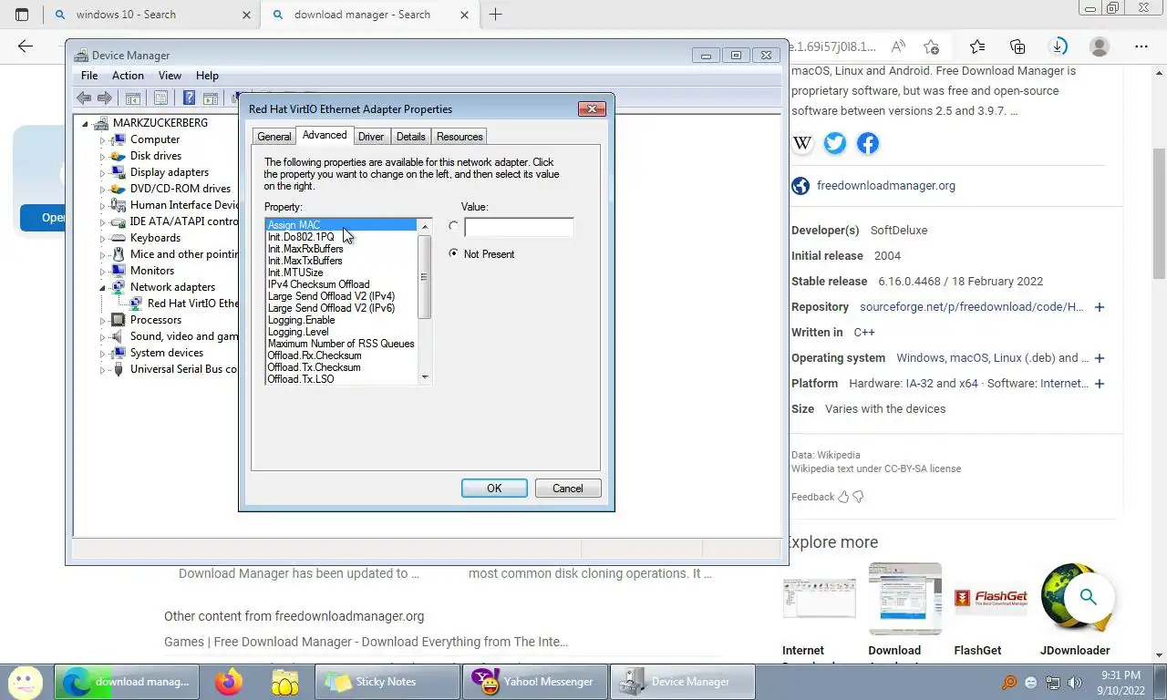Viewport: 1167px width, 700px height.
Task: Expand the Keyboards node
Action: coord(102,239)
